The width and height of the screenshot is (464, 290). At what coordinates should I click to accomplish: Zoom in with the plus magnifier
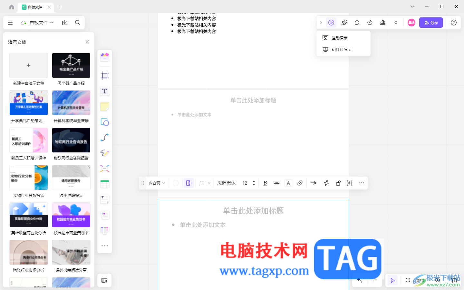click(x=438, y=280)
